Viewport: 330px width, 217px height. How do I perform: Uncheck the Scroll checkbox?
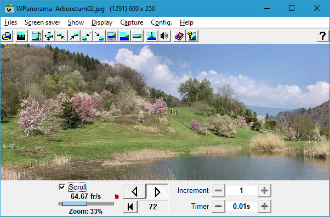coord(62,187)
